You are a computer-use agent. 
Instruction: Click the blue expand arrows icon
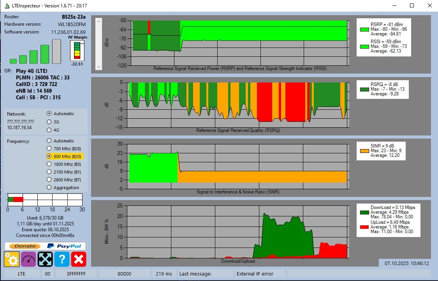45,259
